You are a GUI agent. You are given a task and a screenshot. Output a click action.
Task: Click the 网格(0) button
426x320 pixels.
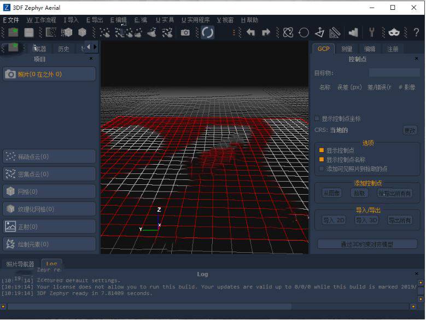(x=49, y=191)
